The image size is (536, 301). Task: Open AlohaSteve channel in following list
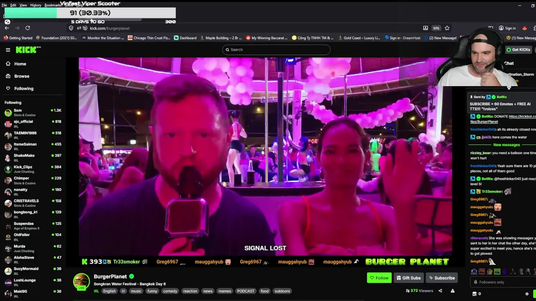click(x=33, y=260)
